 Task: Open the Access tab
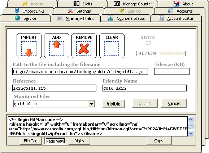click(32, 4)
